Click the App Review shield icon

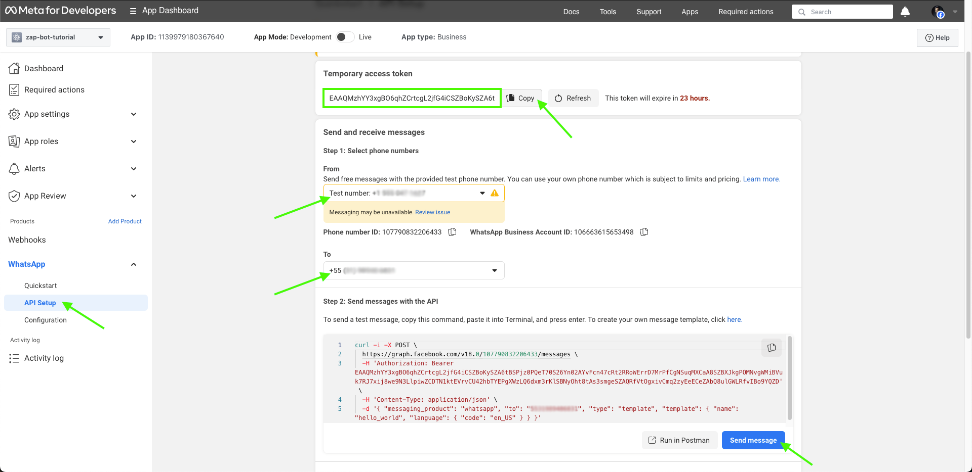coord(14,196)
